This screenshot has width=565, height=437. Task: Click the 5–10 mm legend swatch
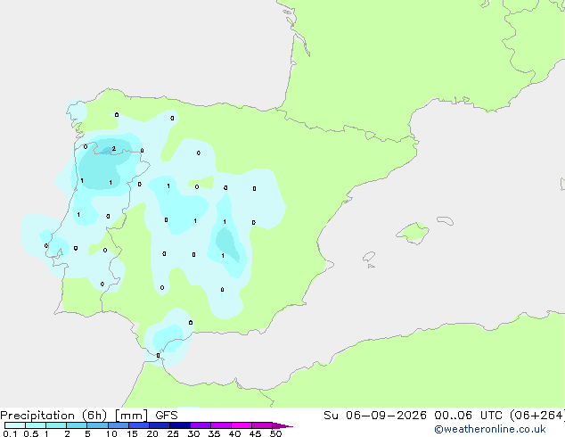tap(97, 425)
